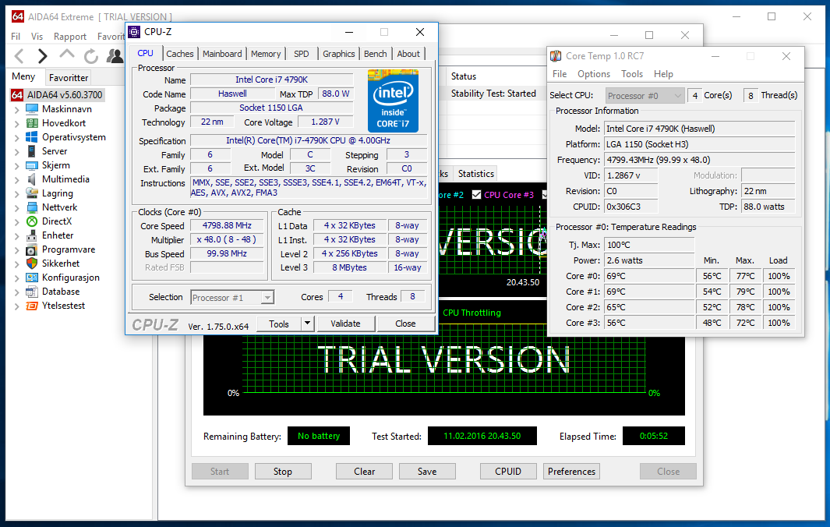Click the Core Temp Tj. Max field
Viewport: 830px width, 527px height.
pyautogui.click(x=649, y=246)
